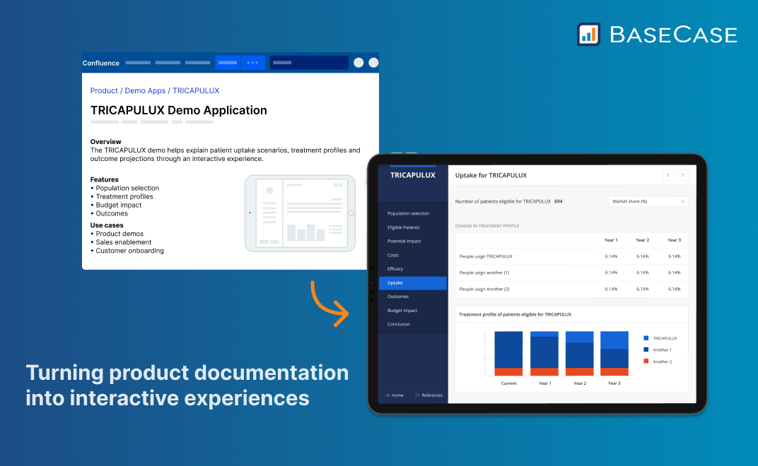
Task: Click the Year 2 stacked bar in chart
Action: 580,354
